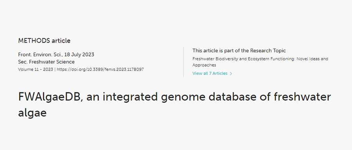The image size is (352, 150).
Task: Open the doi.org/10.3389/fenvs.2023.1178097 link
Action: pos(101,69)
